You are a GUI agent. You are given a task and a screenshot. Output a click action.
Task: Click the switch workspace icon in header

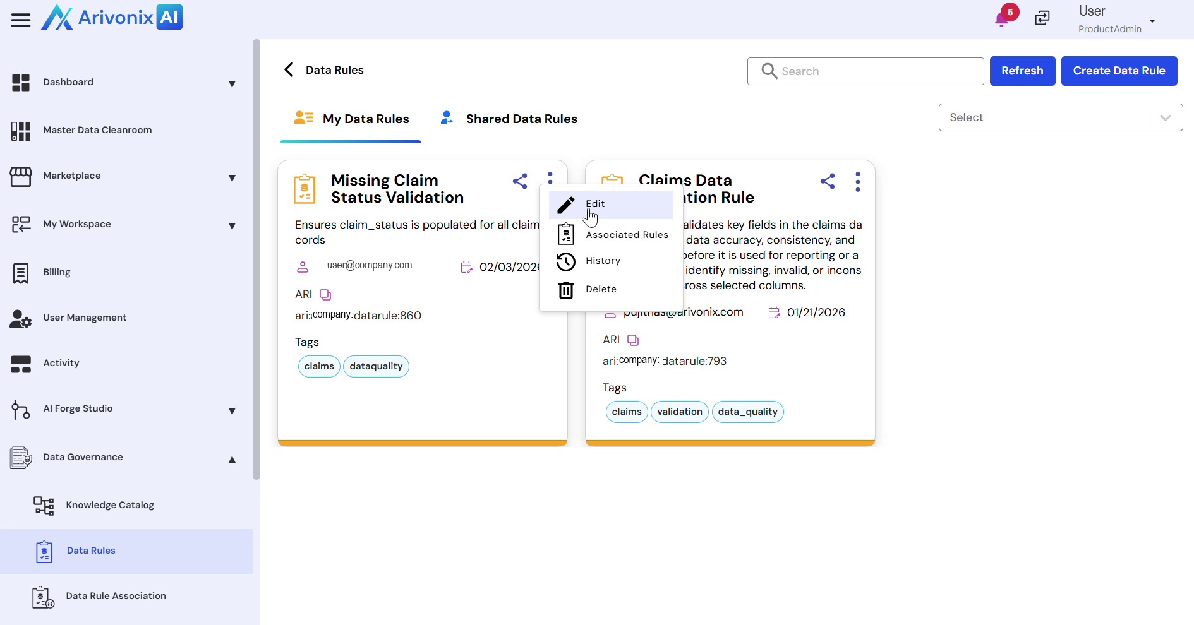1042,18
